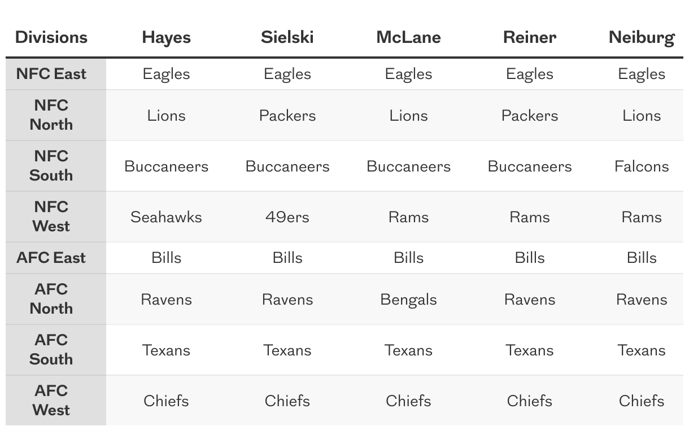Screen dimensions: 689x431
Task: Click the Hayes column header
Action: pos(166,38)
